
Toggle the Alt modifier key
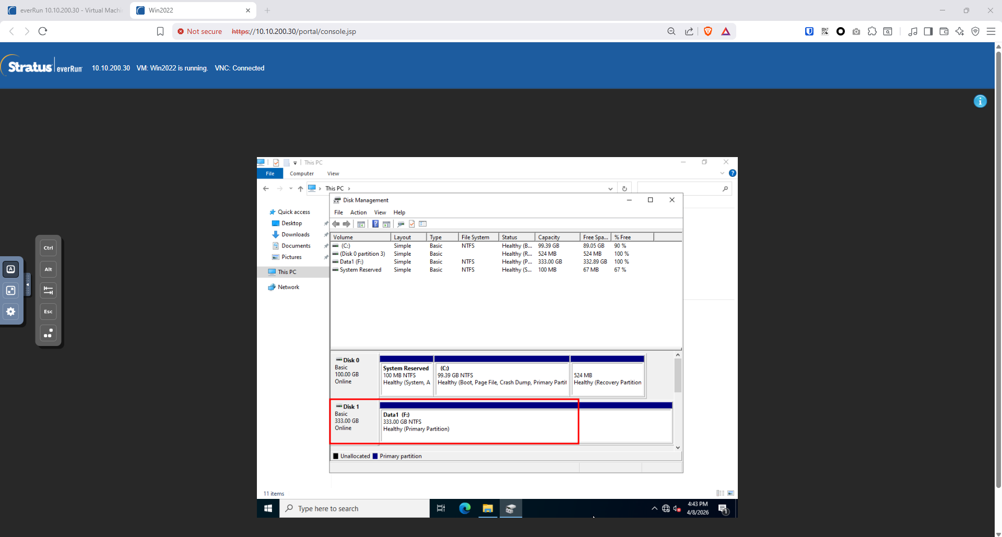48,269
